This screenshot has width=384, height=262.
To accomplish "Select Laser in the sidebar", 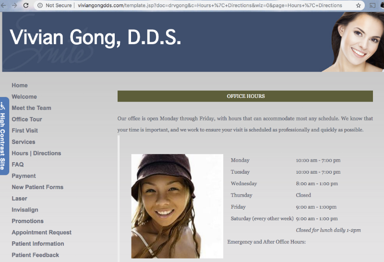I will pos(19,198).
